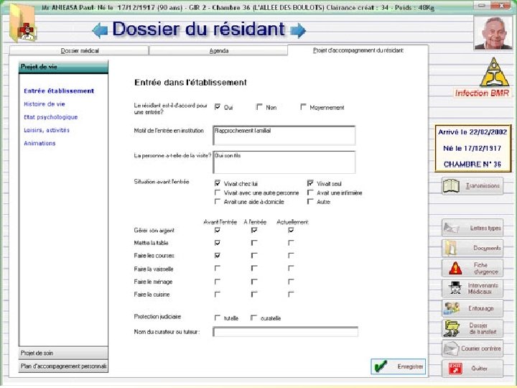Open Entourage button
The height and width of the screenshot is (388, 517).
pyautogui.click(x=472, y=308)
